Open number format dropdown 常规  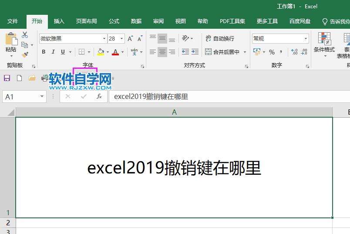coord(306,39)
